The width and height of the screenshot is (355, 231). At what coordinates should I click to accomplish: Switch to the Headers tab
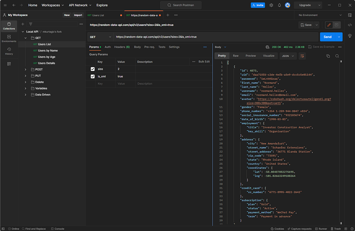tap(122, 47)
